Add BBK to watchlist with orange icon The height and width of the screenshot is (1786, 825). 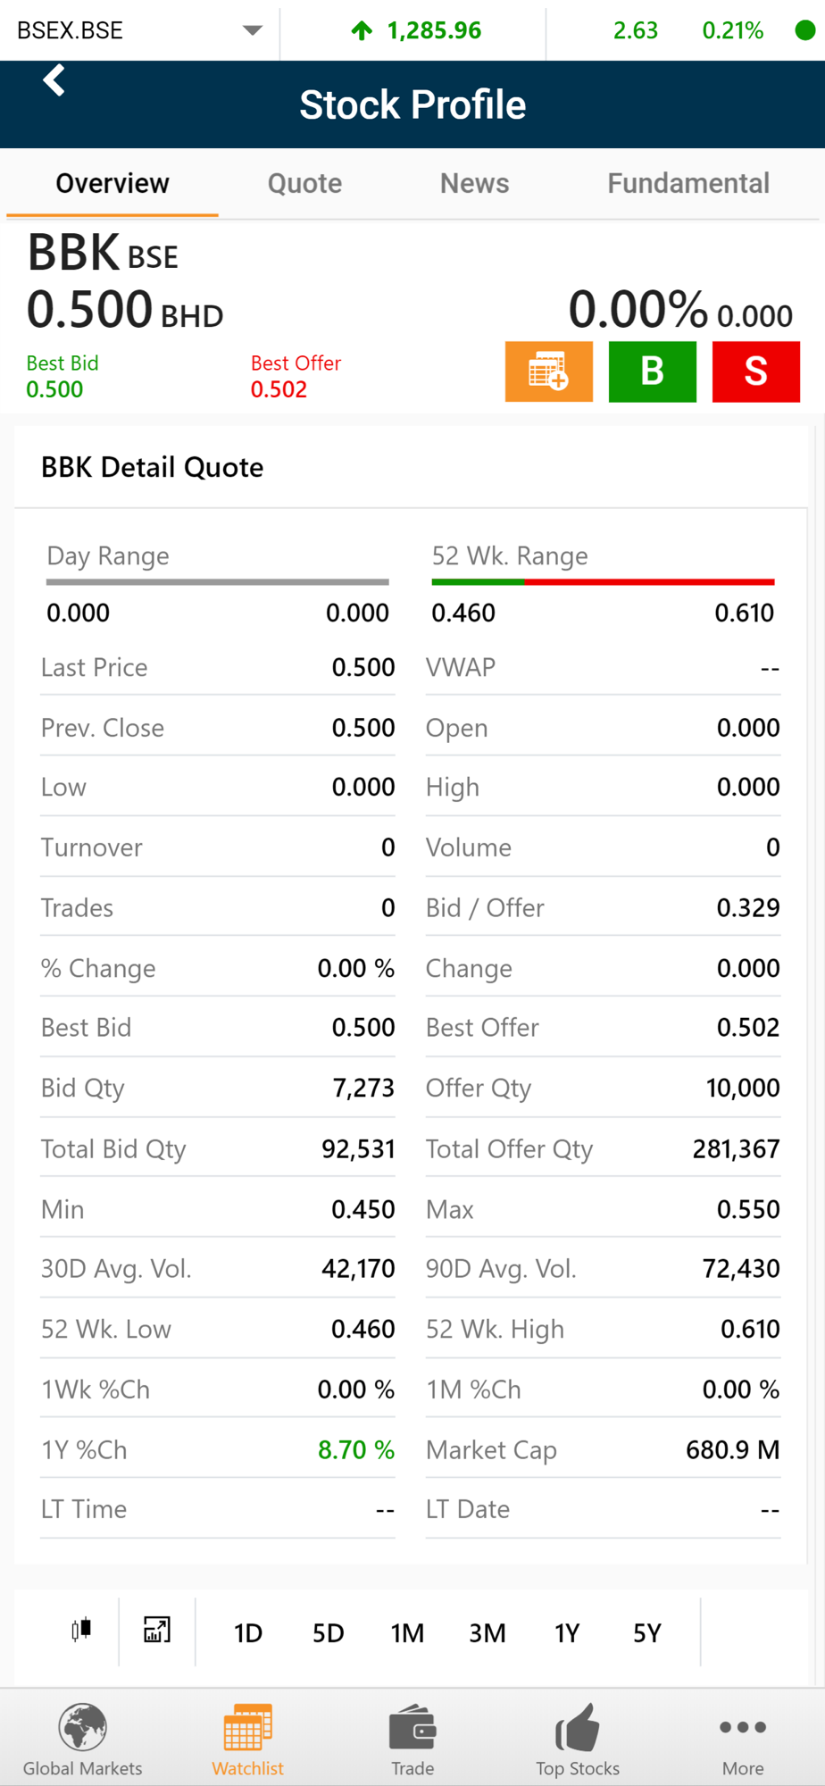549,371
